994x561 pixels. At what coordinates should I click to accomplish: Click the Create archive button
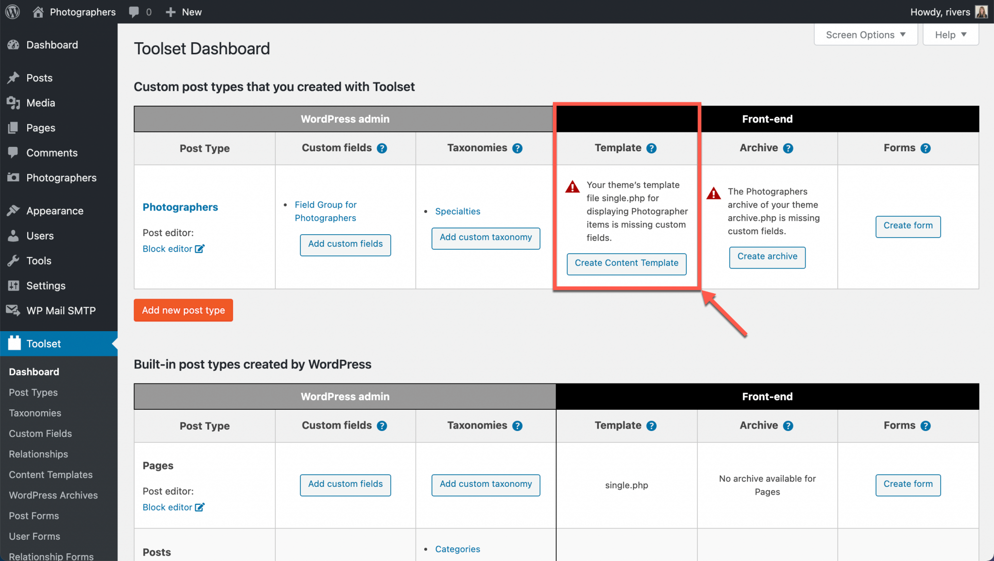click(x=767, y=257)
